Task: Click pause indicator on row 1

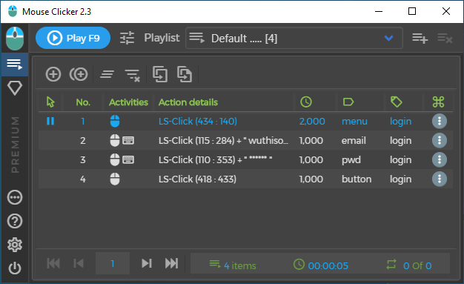Action: [x=50, y=121]
